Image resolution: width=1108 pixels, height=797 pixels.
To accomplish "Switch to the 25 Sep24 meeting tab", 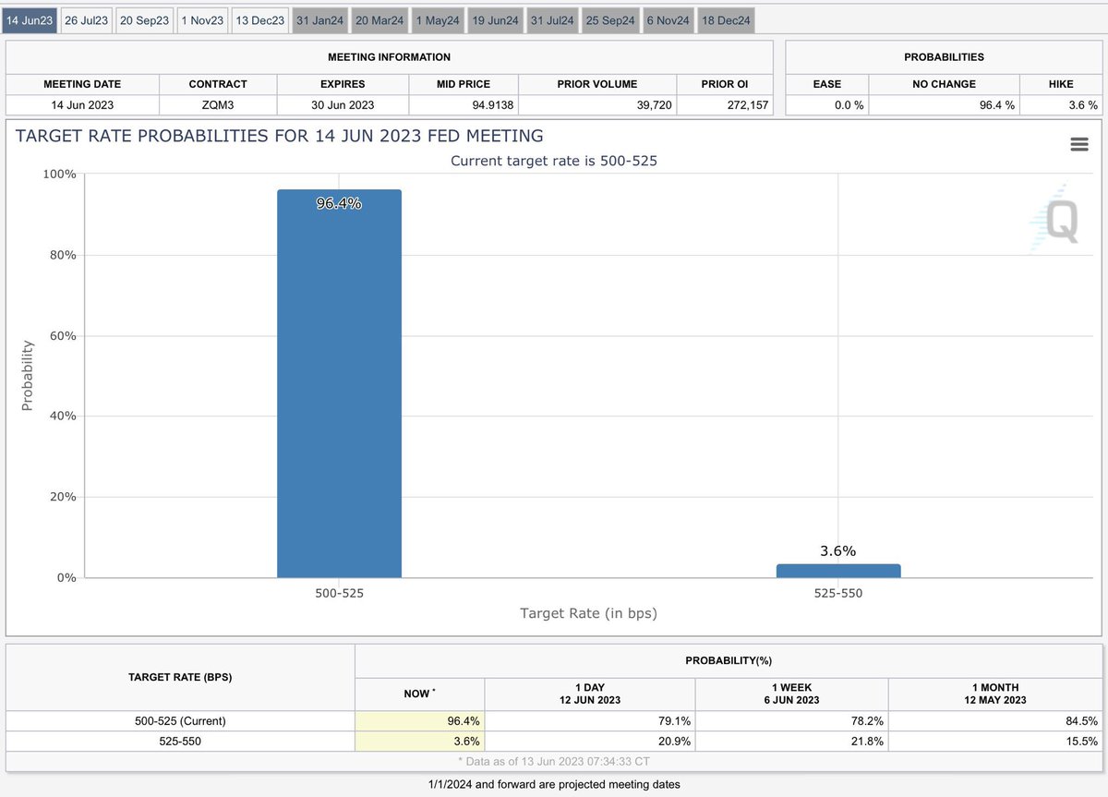I will click(610, 20).
